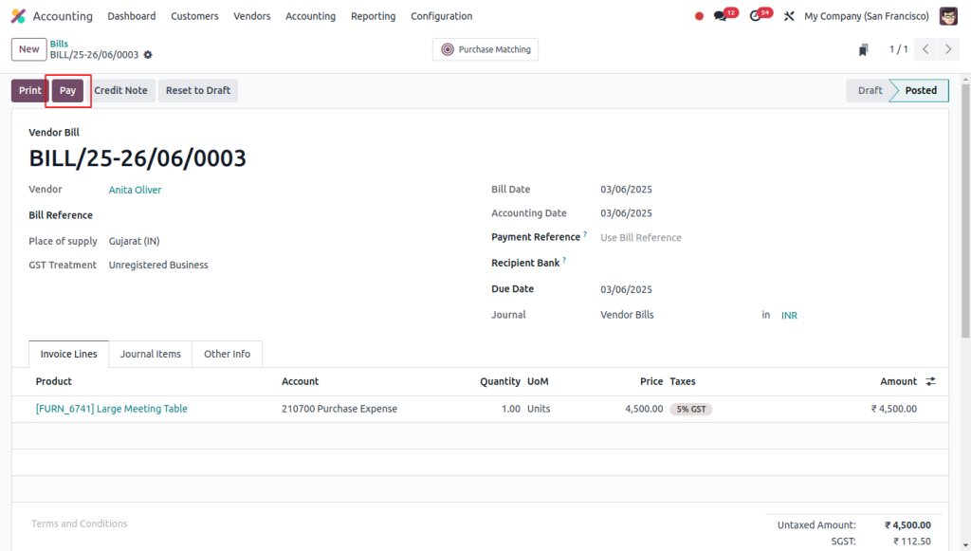The image size is (971, 551).
Task: Open vendor Anita Oliver
Action: tap(135, 189)
